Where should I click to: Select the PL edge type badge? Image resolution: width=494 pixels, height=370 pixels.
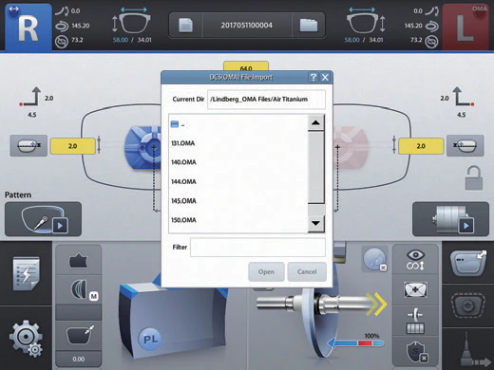click(150, 340)
